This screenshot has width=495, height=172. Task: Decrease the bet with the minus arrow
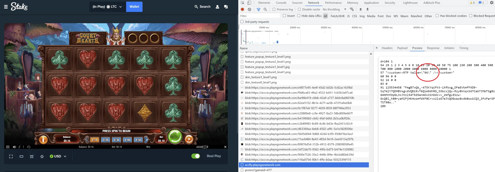tap(87, 140)
